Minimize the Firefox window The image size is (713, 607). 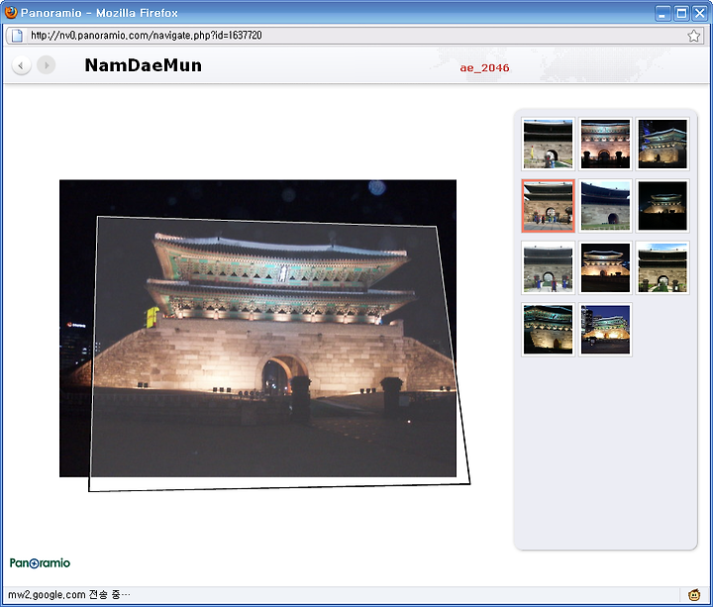pyautogui.click(x=662, y=14)
